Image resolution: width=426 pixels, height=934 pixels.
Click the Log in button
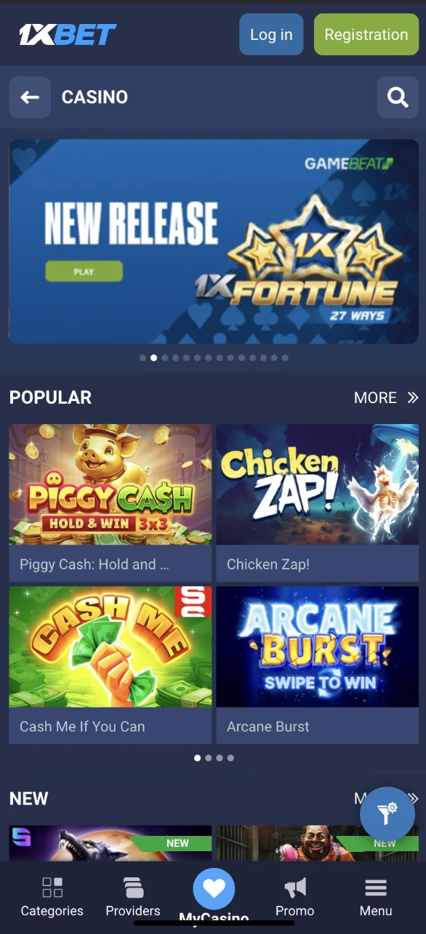click(x=271, y=34)
